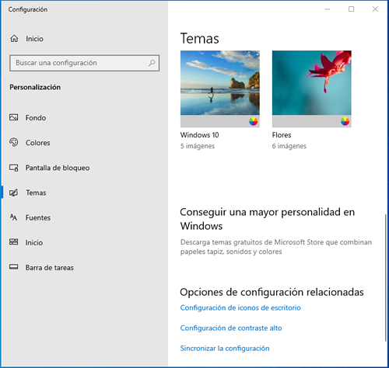The width and height of the screenshot is (389, 368).
Task: Click the Pantalla de bloqueo icon
Action: tap(14, 168)
